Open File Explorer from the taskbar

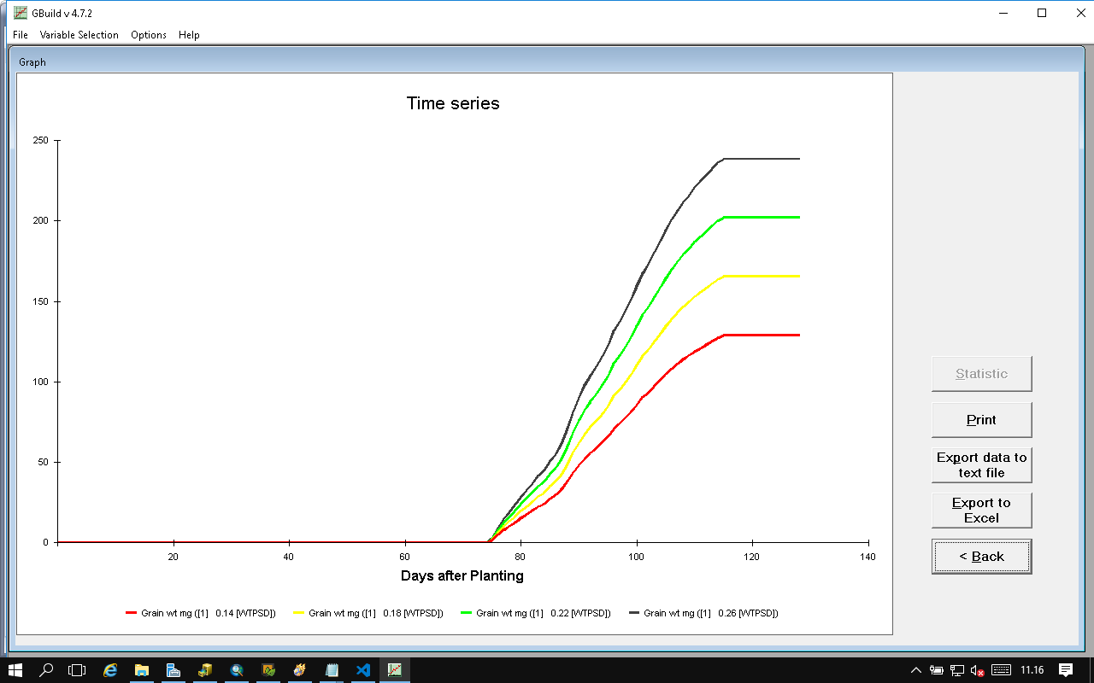tap(142, 670)
